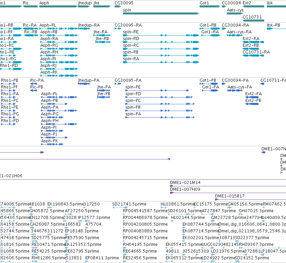Click the Aats-cys gene label

coord(235,10)
